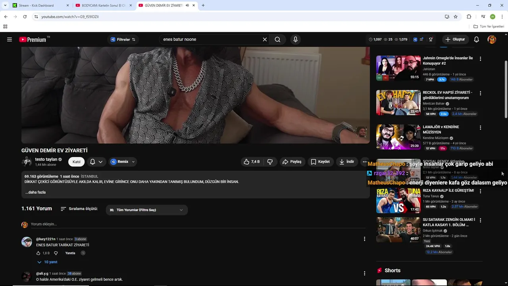The width and height of the screenshot is (508, 286).
Task: Click the video player area
Action: (x=195, y=95)
